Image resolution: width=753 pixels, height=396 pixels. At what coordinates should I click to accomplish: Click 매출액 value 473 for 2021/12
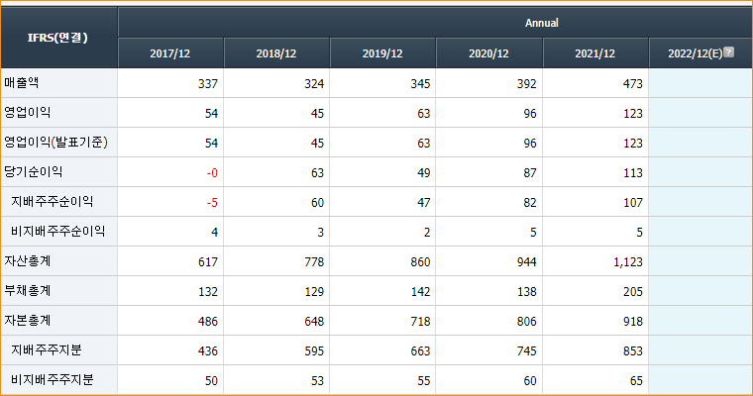tap(633, 84)
